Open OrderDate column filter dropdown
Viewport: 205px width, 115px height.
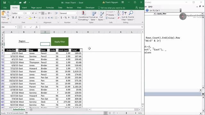point(17,50)
